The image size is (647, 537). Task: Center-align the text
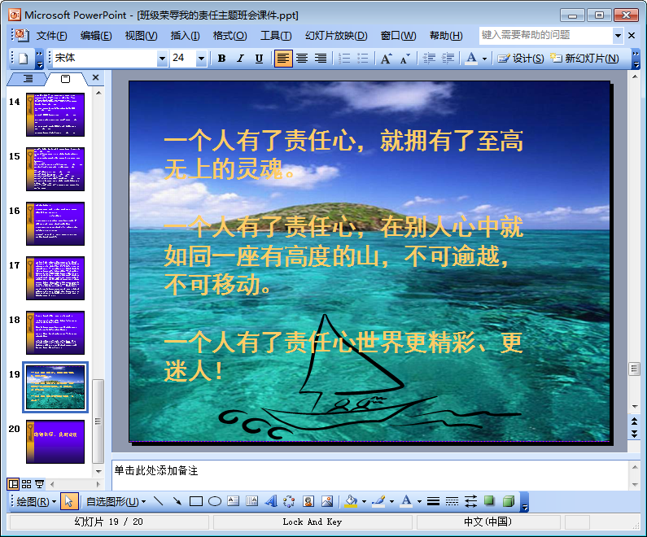(x=302, y=59)
